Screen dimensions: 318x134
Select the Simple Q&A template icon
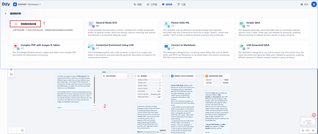pos(242,24)
